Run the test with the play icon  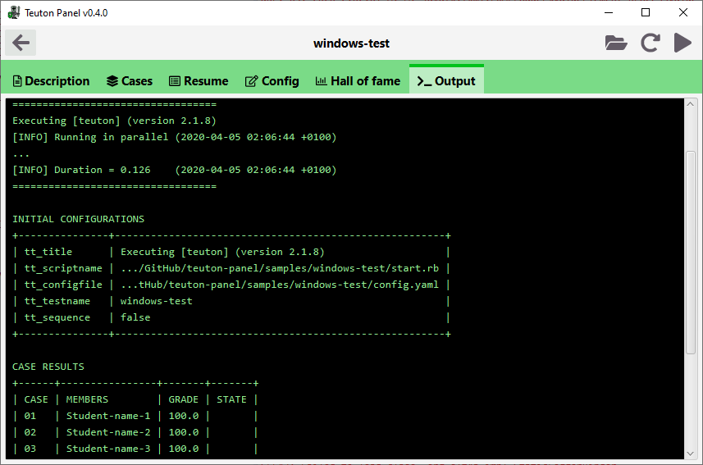(682, 43)
